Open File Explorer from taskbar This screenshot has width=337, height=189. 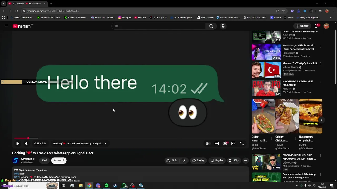pos(81,186)
